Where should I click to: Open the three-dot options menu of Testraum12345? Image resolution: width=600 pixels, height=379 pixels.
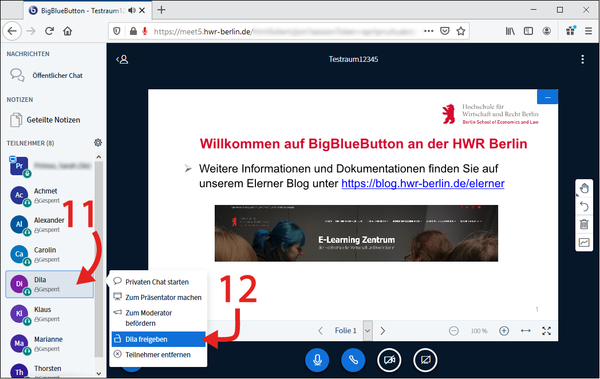pos(582,60)
